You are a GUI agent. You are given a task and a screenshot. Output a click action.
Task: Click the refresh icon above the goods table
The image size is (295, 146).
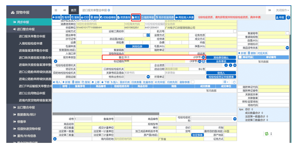tap(234, 82)
